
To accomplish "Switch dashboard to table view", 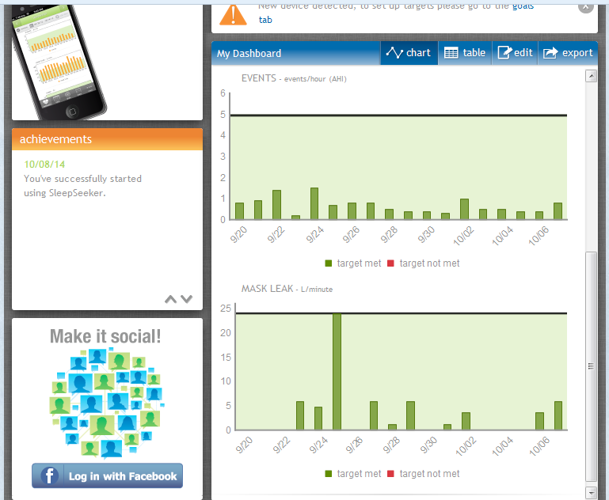I will 465,53.
